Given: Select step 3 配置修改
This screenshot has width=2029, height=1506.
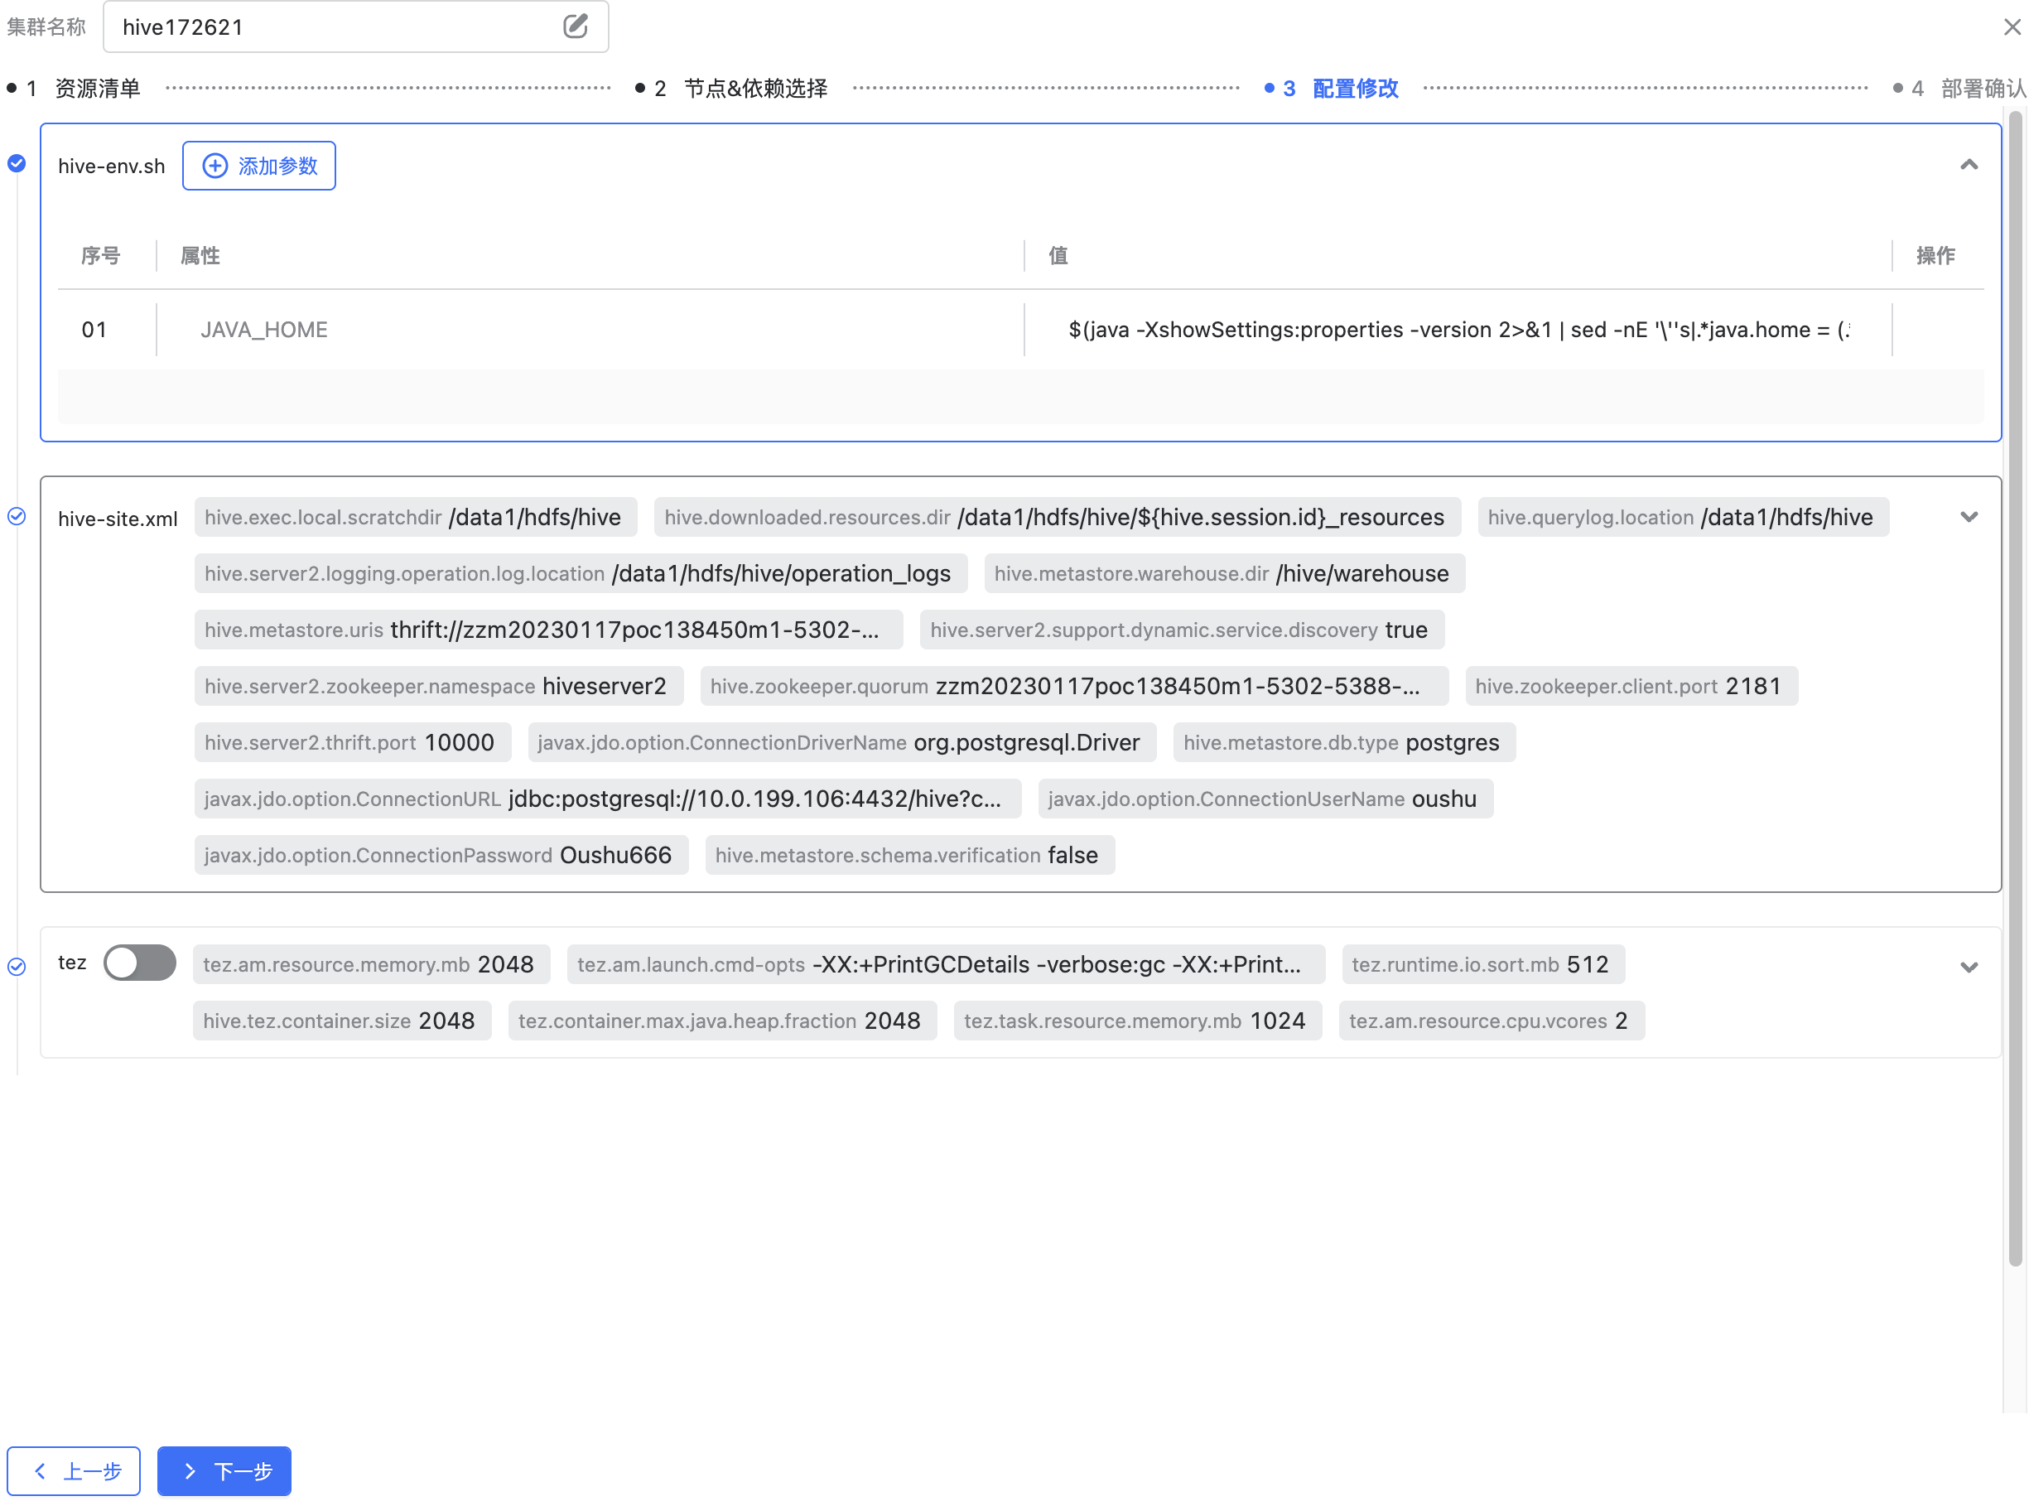Looking at the screenshot, I should [x=1332, y=89].
